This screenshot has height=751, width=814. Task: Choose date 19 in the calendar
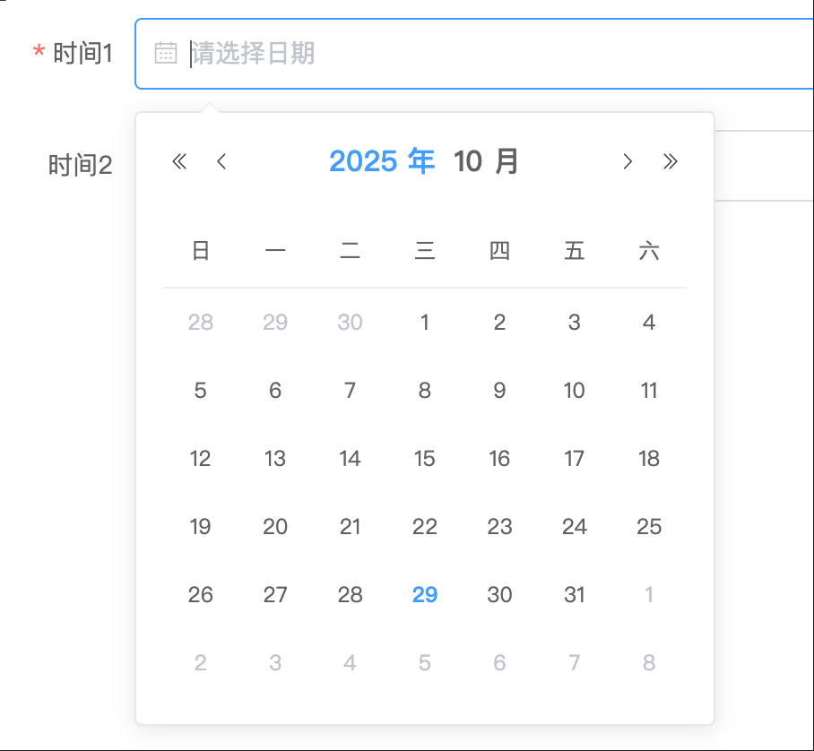(x=201, y=527)
